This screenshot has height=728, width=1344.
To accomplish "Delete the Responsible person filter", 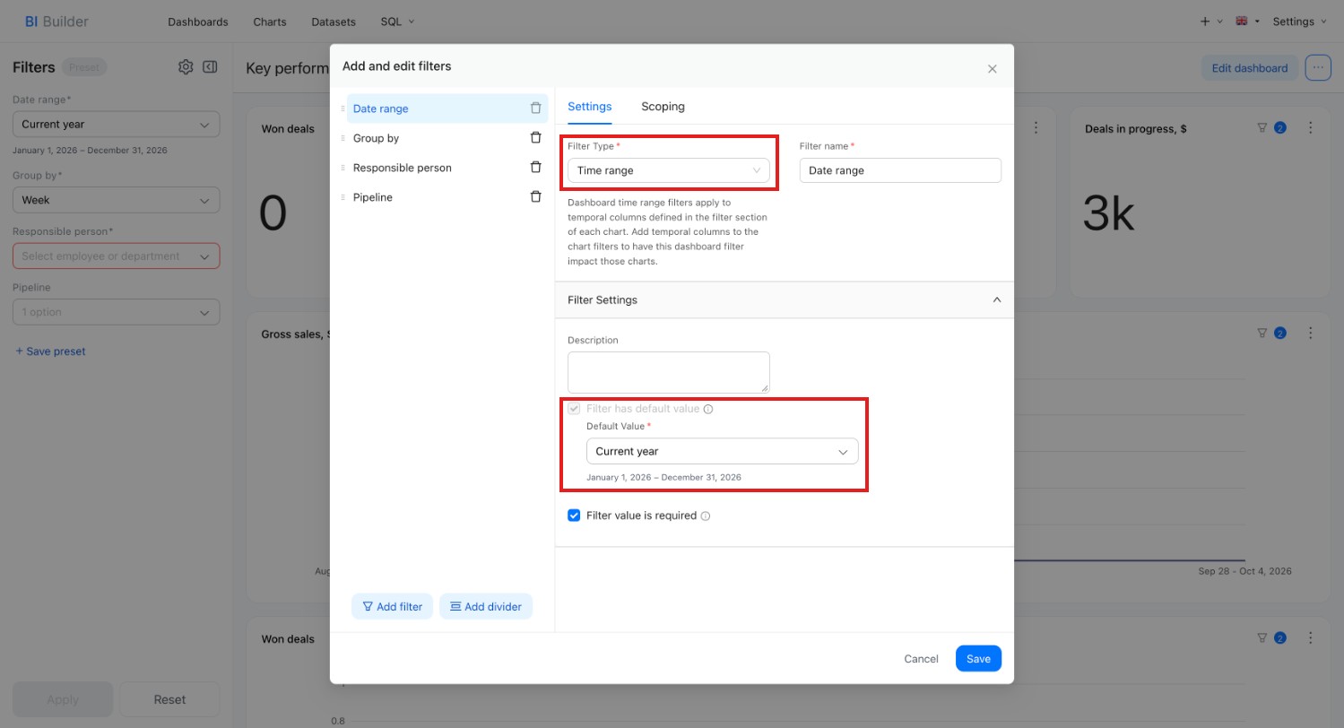I will tap(536, 168).
